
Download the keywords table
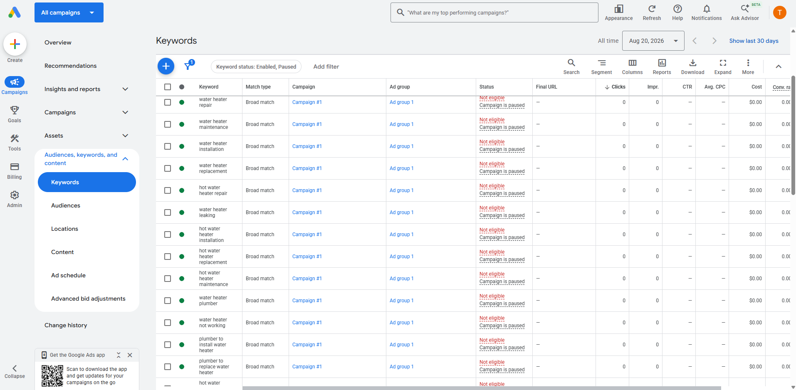(x=692, y=67)
